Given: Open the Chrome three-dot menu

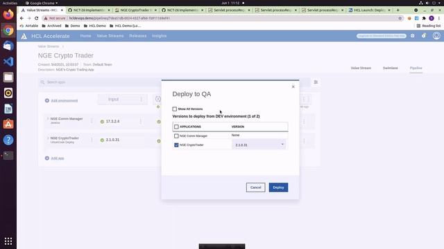Looking at the screenshot, I should pyautogui.click(x=439, y=18).
